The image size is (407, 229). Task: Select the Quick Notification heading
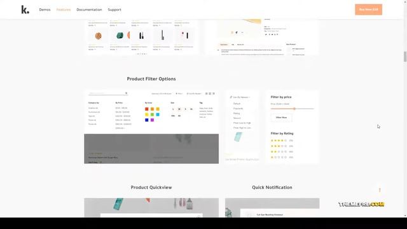[x=272, y=188]
